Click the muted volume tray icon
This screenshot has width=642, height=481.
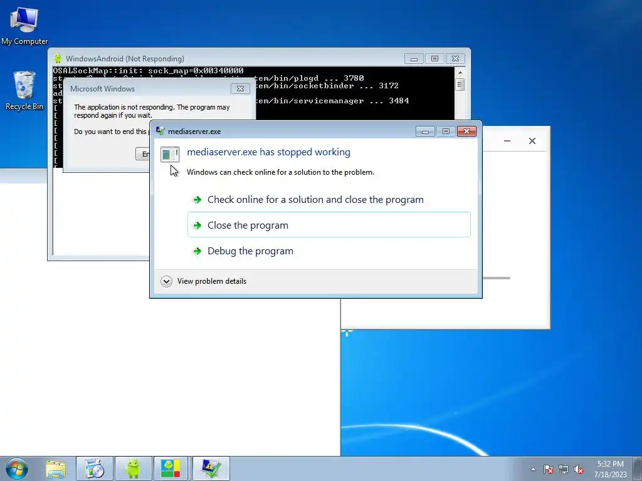pos(579,469)
